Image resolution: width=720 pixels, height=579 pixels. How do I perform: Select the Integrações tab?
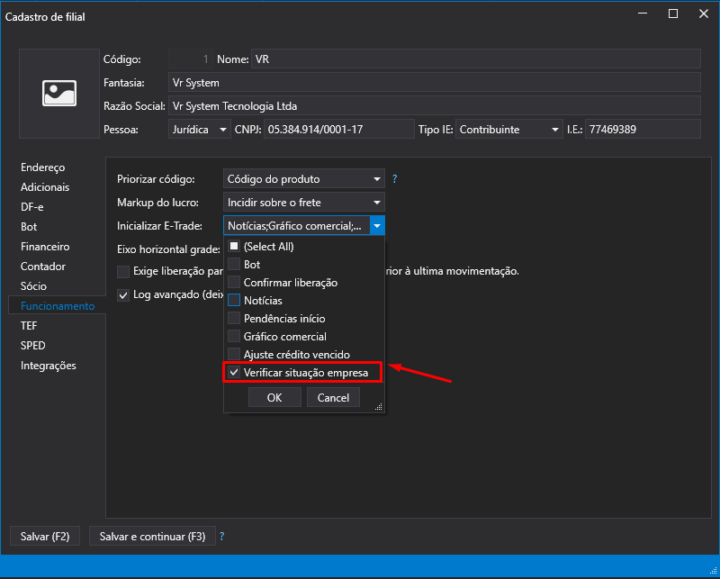click(49, 366)
